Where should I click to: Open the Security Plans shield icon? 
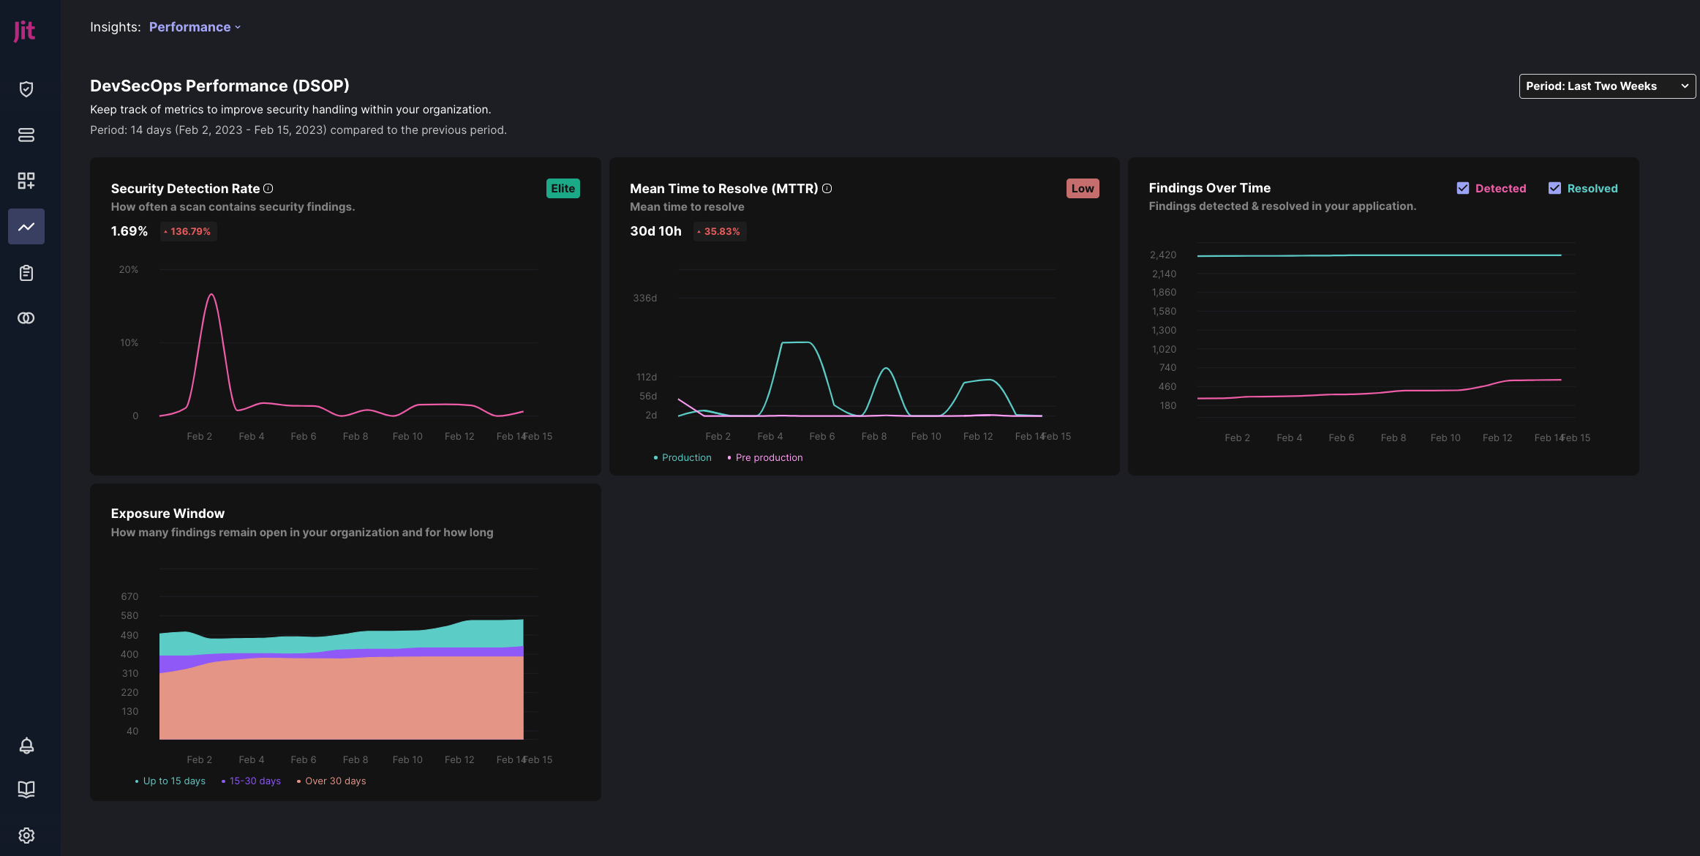pos(26,89)
